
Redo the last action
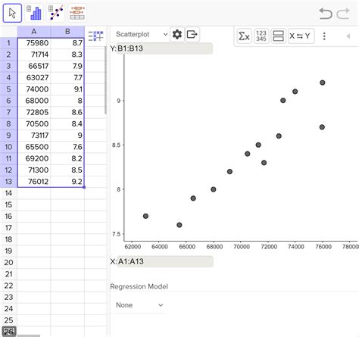coord(343,14)
